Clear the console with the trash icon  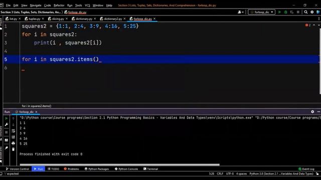pos(14,149)
